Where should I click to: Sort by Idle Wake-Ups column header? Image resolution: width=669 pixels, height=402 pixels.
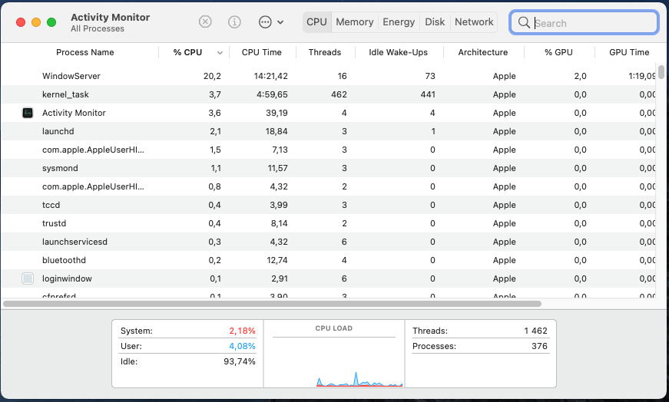tap(398, 52)
